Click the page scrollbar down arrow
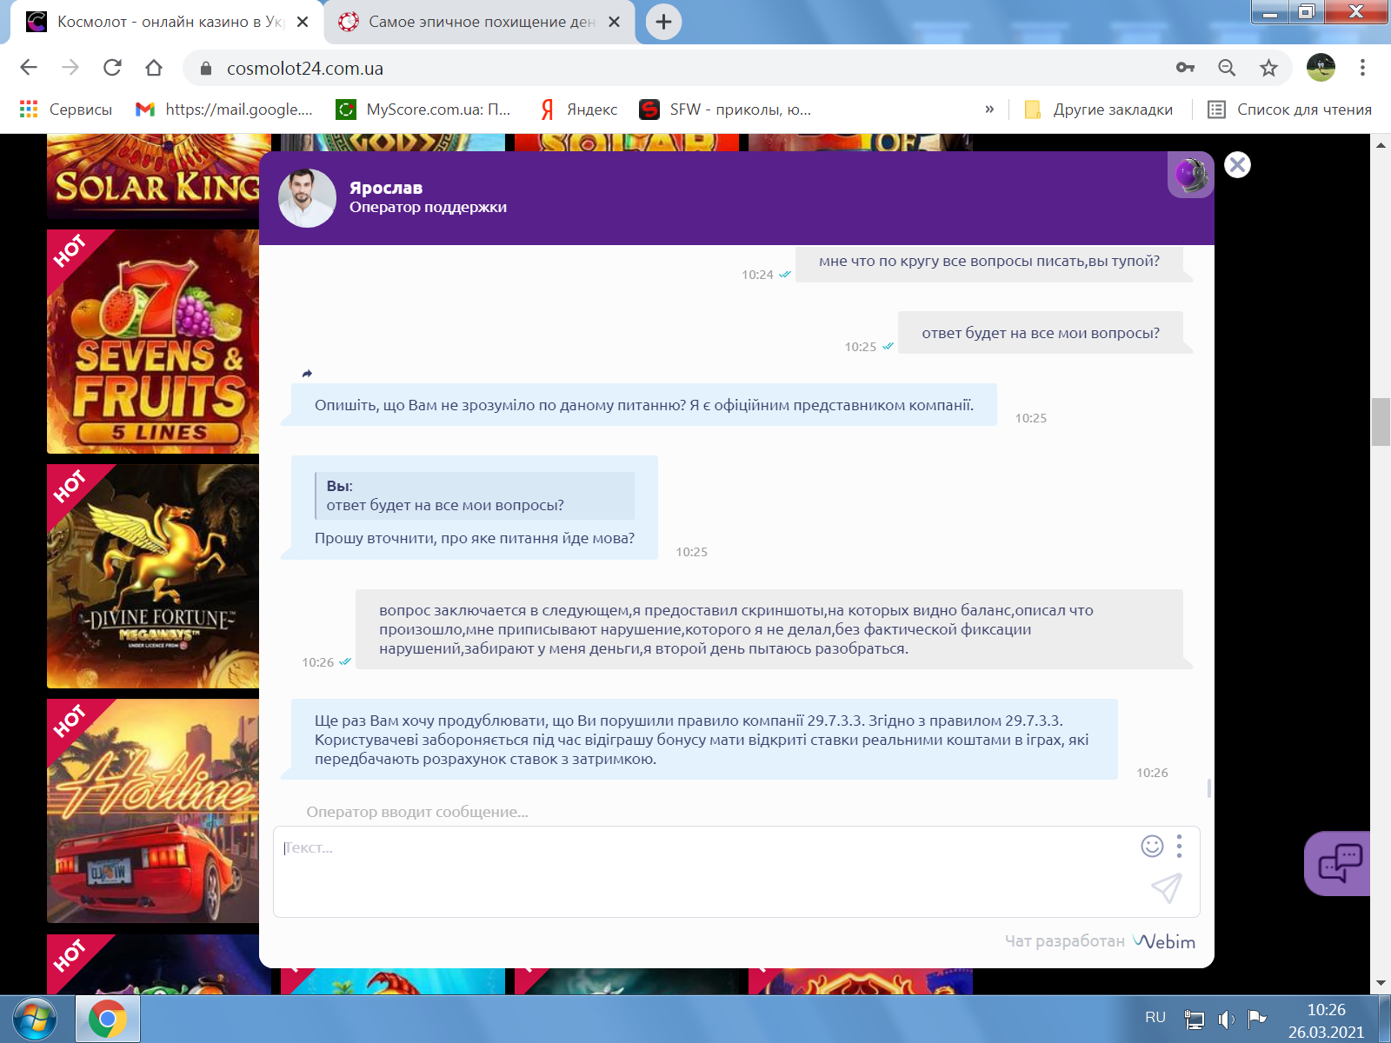Screen dimensions: 1391x1043 [1381, 984]
